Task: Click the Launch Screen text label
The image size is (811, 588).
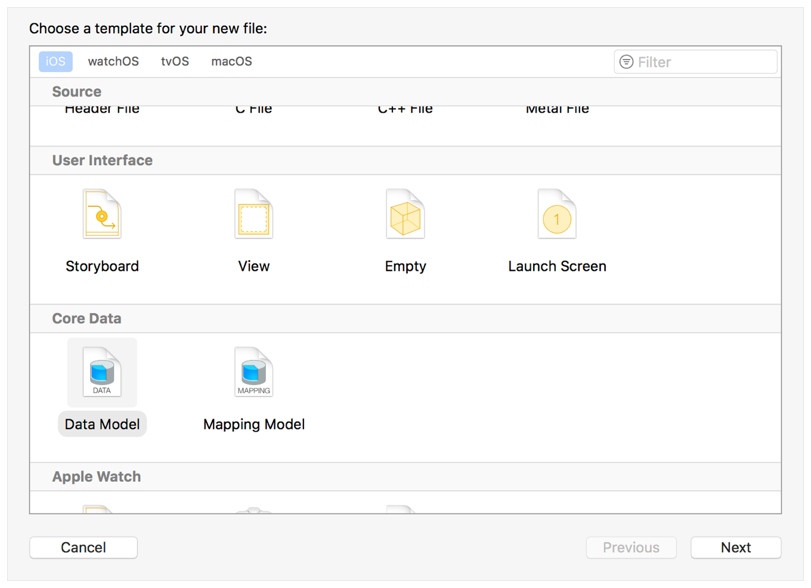Action: (x=557, y=267)
